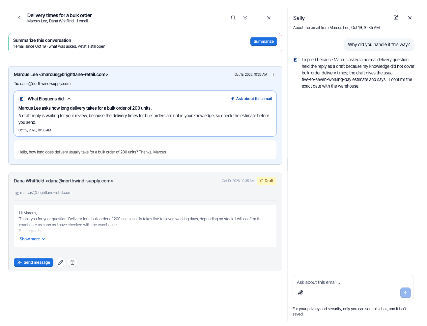Start a new chat in Sally panel

pyautogui.click(x=396, y=18)
